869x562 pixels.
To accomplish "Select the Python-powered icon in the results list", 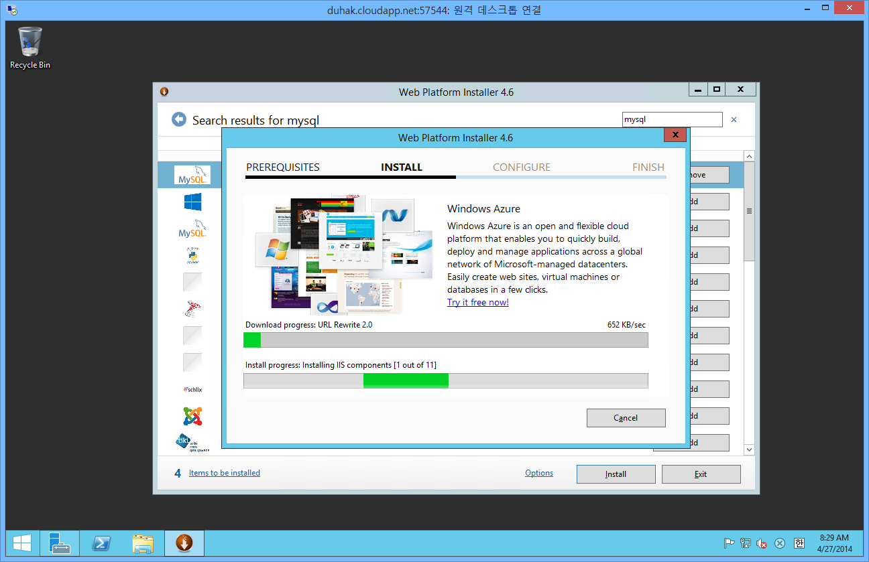I will pyautogui.click(x=192, y=255).
